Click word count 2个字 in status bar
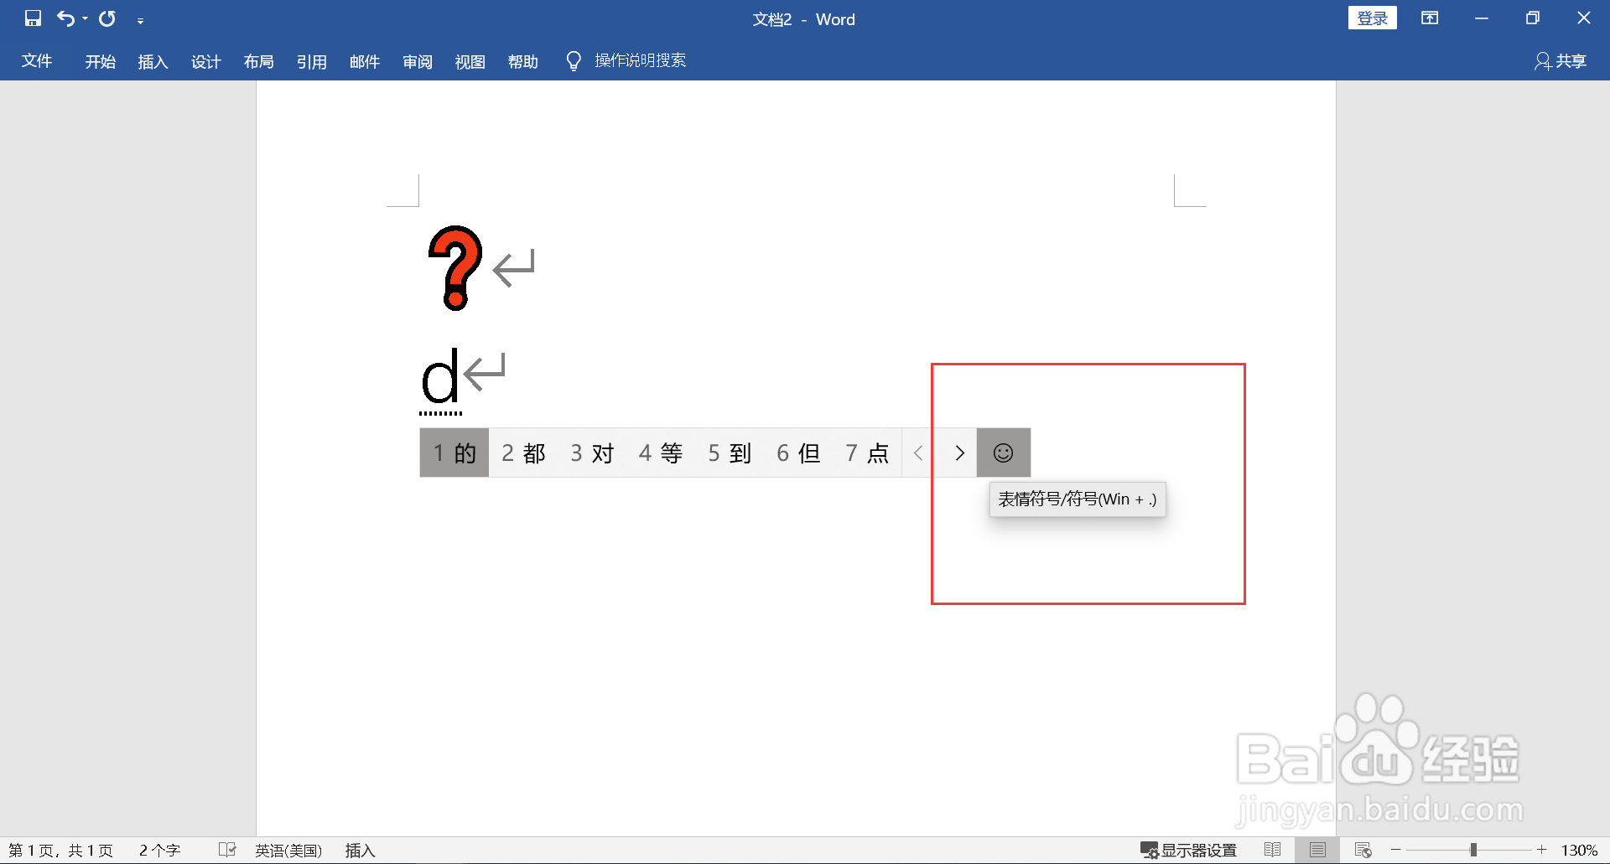The width and height of the screenshot is (1610, 864). (159, 851)
